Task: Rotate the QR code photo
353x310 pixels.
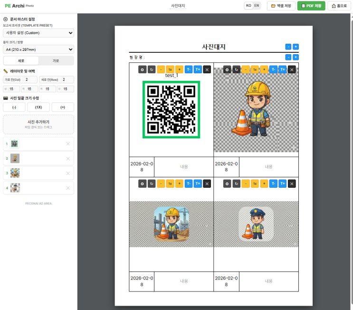Action: click(x=152, y=69)
